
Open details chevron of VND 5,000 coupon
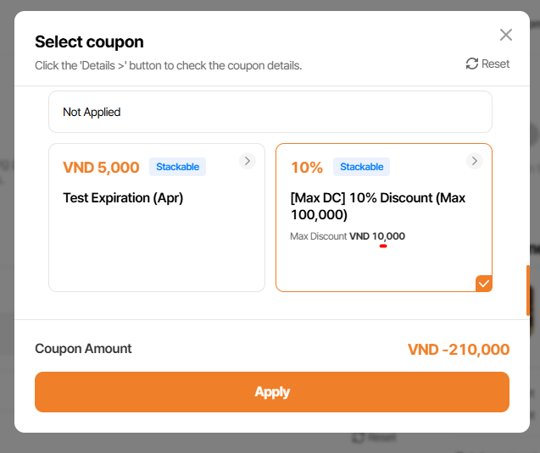[247, 160]
